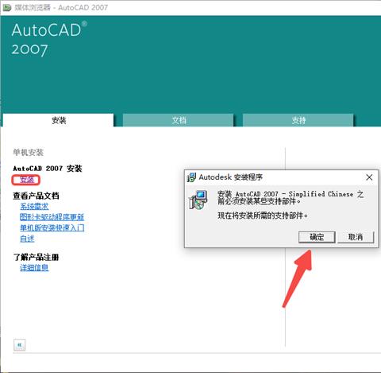381x373 pixels.
Task: Click the 单机安装 heading text
Action: (28, 153)
